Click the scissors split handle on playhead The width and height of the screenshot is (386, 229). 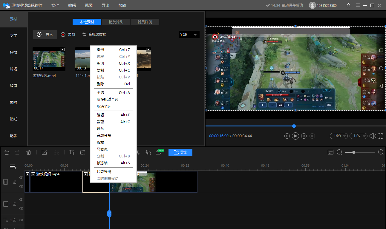[109, 213]
